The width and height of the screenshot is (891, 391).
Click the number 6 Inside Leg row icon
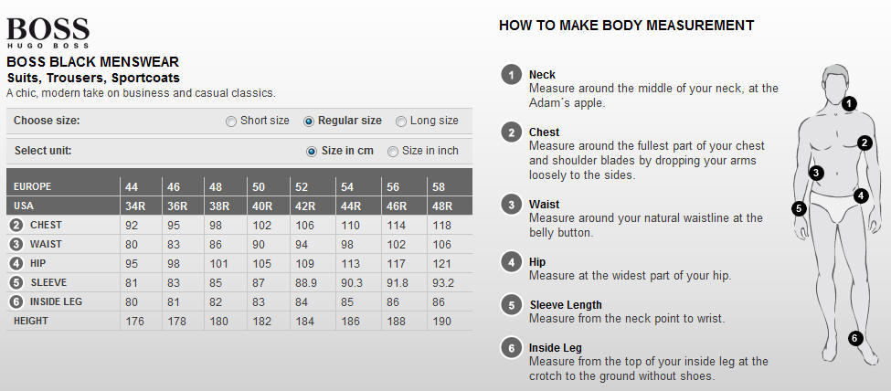click(16, 301)
